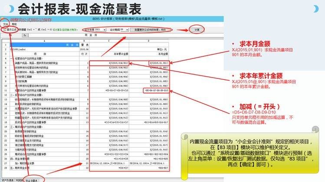
Task: Click the Fx formula button
Action: pos(25,35)
